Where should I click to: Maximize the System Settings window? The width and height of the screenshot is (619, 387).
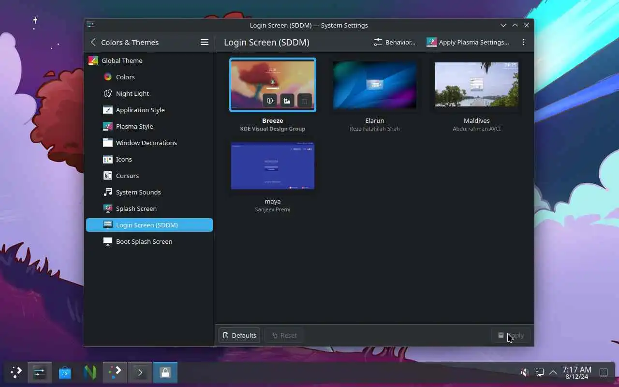pos(515,25)
